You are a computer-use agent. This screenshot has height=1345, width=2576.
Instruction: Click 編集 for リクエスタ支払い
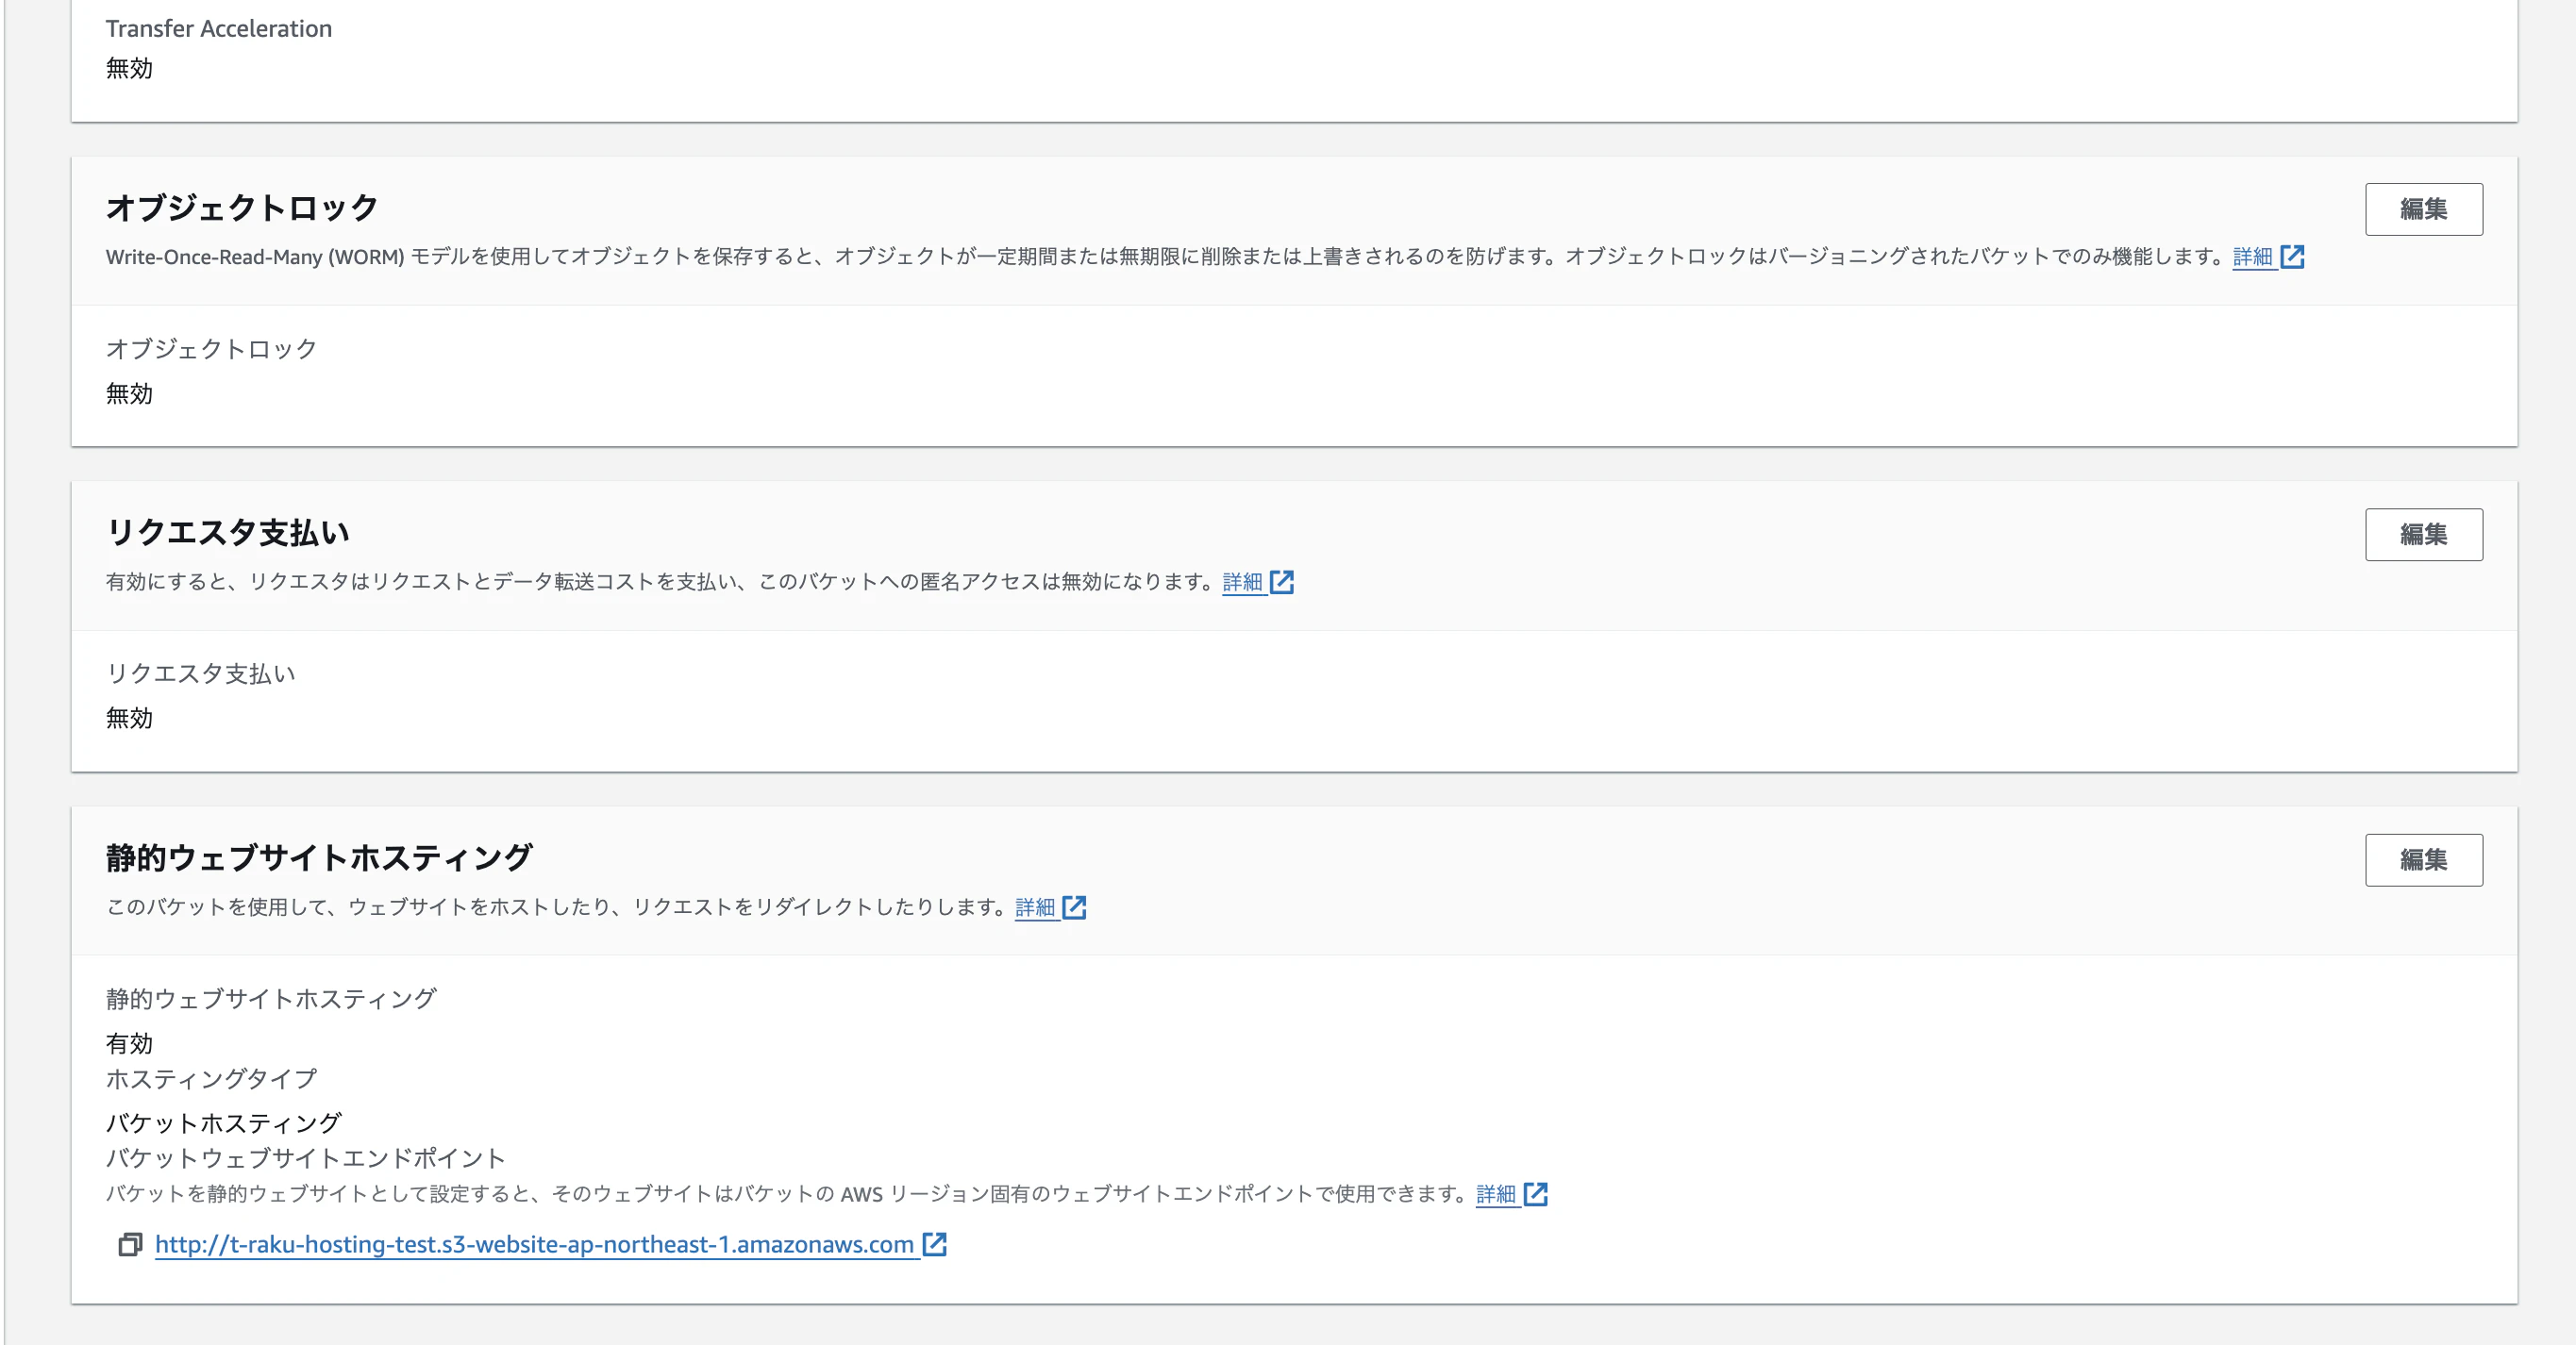coord(2424,535)
